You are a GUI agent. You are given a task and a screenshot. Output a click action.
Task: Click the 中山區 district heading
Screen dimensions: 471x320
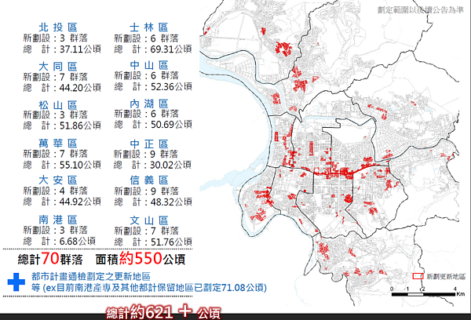(x=149, y=65)
